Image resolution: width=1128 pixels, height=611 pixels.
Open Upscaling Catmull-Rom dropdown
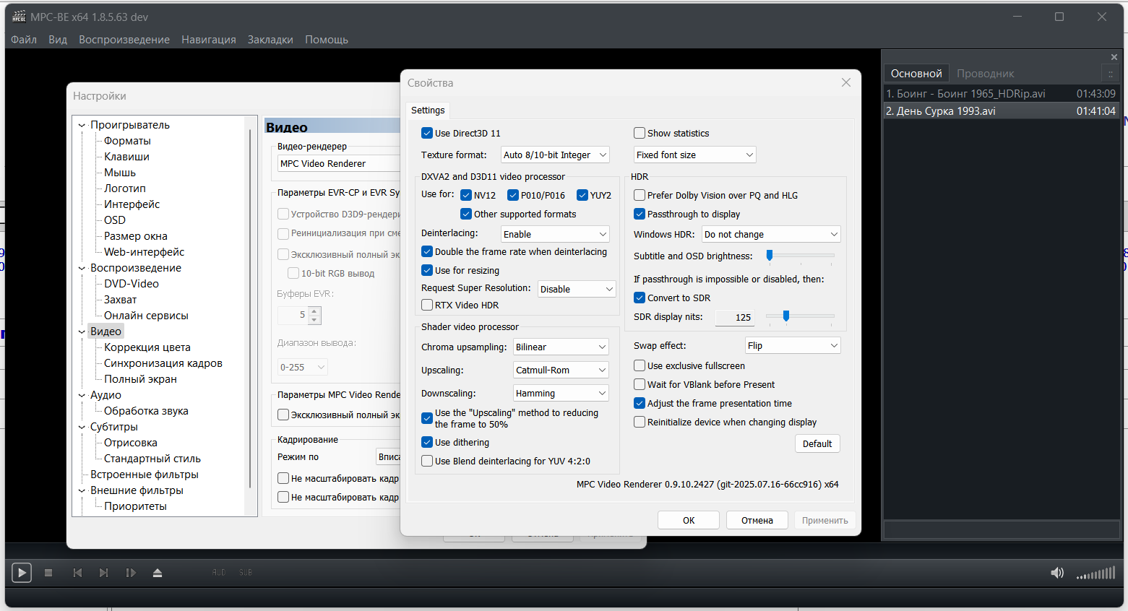[561, 370]
